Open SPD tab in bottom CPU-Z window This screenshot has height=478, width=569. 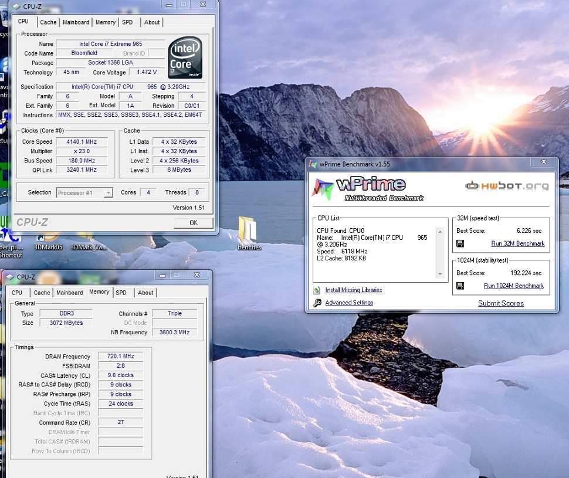(x=121, y=293)
